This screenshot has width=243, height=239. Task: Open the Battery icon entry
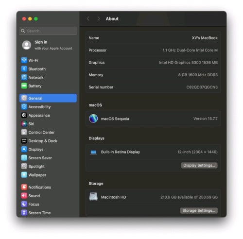point(24,86)
